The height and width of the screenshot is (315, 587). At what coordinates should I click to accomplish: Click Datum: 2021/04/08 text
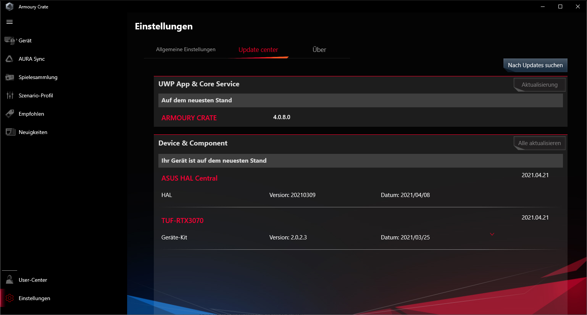(405, 195)
